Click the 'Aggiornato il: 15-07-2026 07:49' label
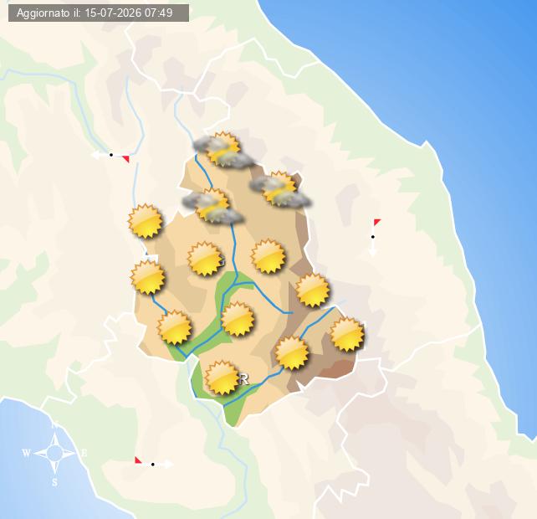 pos(99,13)
